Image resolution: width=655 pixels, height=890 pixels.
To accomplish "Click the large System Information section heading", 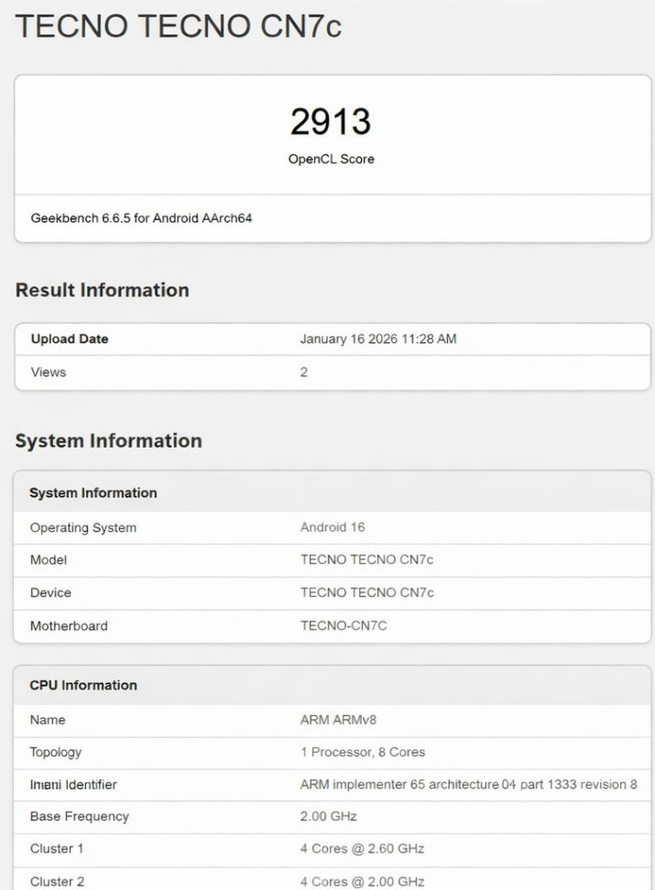I will click(x=108, y=440).
